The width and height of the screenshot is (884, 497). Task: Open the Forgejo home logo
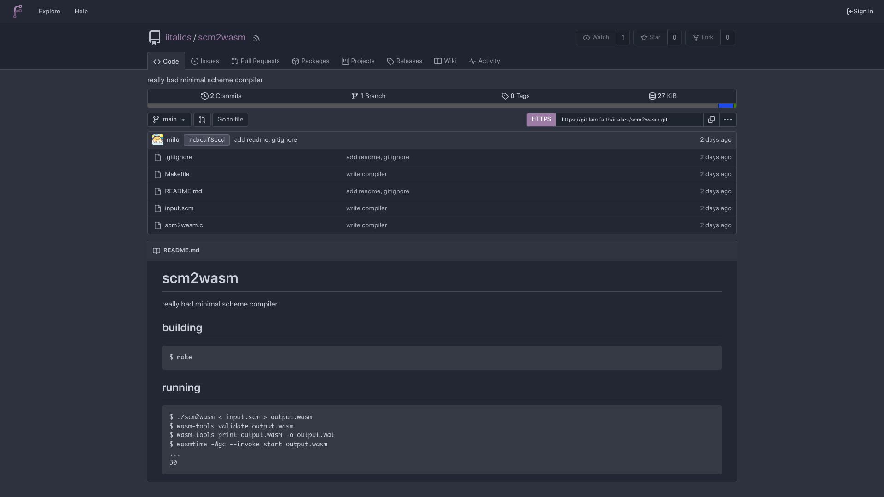(17, 12)
